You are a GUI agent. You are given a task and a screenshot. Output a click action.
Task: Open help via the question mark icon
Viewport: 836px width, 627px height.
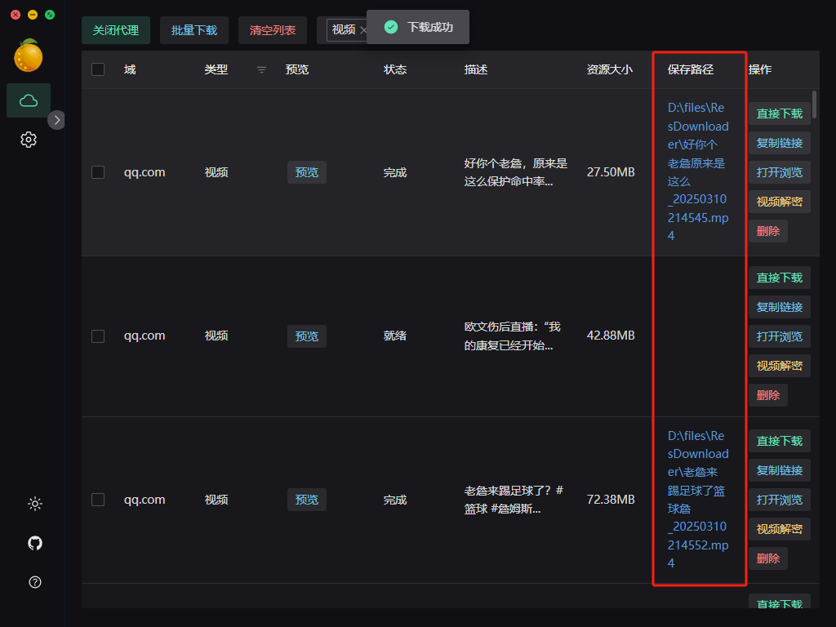(34, 582)
